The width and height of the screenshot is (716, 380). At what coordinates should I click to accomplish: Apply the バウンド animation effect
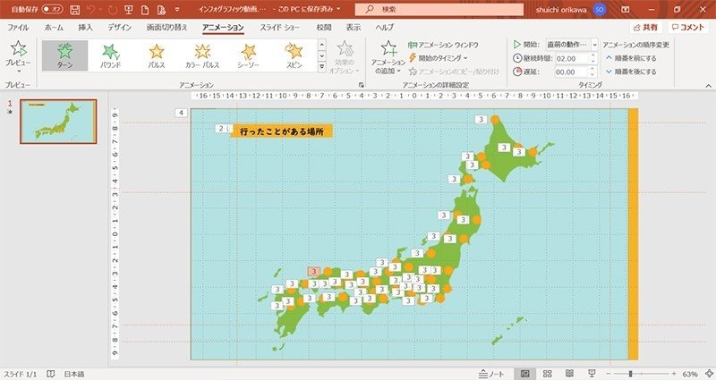point(110,55)
